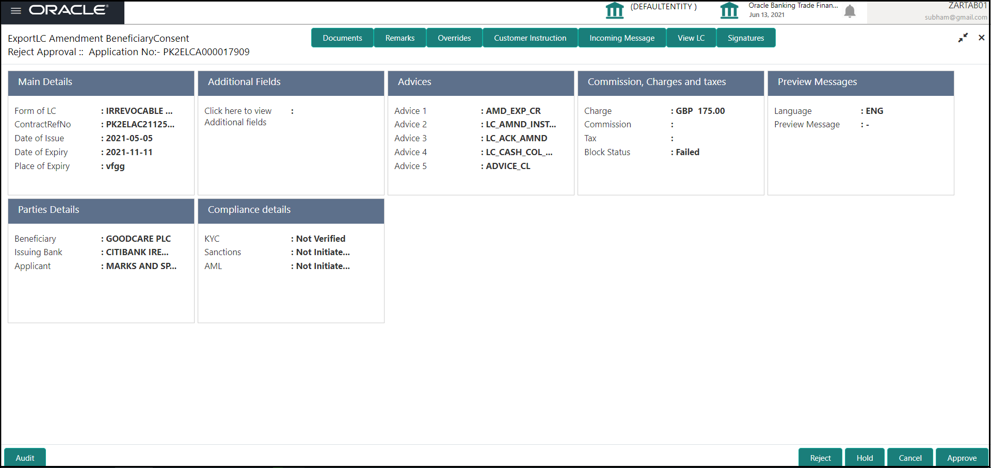
Task: Put the task on Hold
Action: (865, 458)
